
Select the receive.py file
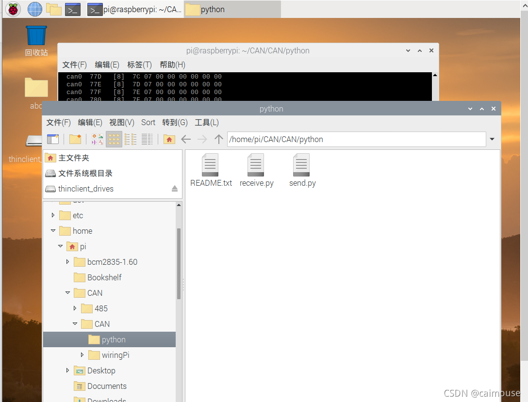click(x=256, y=170)
